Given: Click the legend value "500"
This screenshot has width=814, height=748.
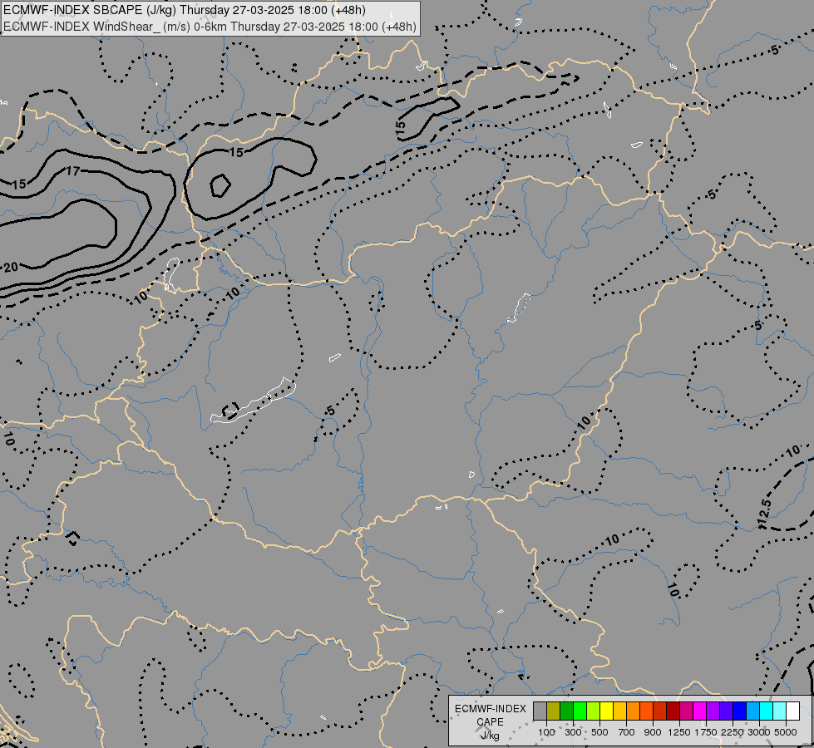Looking at the screenshot, I should pos(599,732).
